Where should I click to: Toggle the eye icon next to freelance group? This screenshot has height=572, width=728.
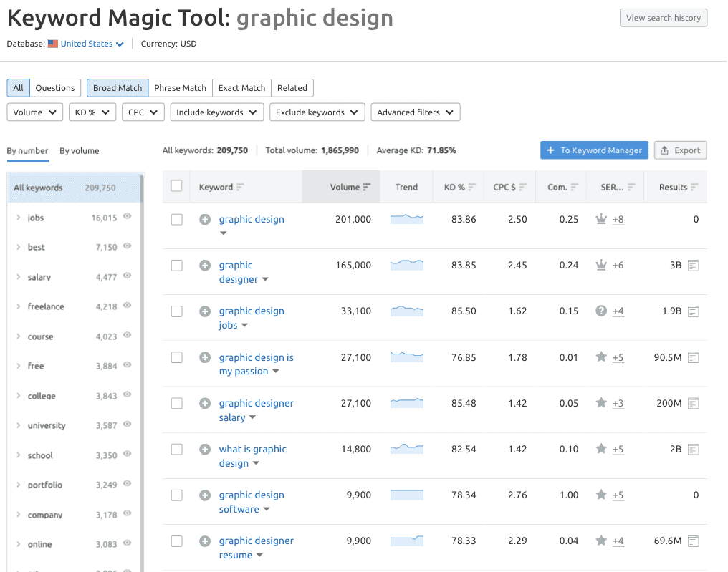(x=126, y=306)
